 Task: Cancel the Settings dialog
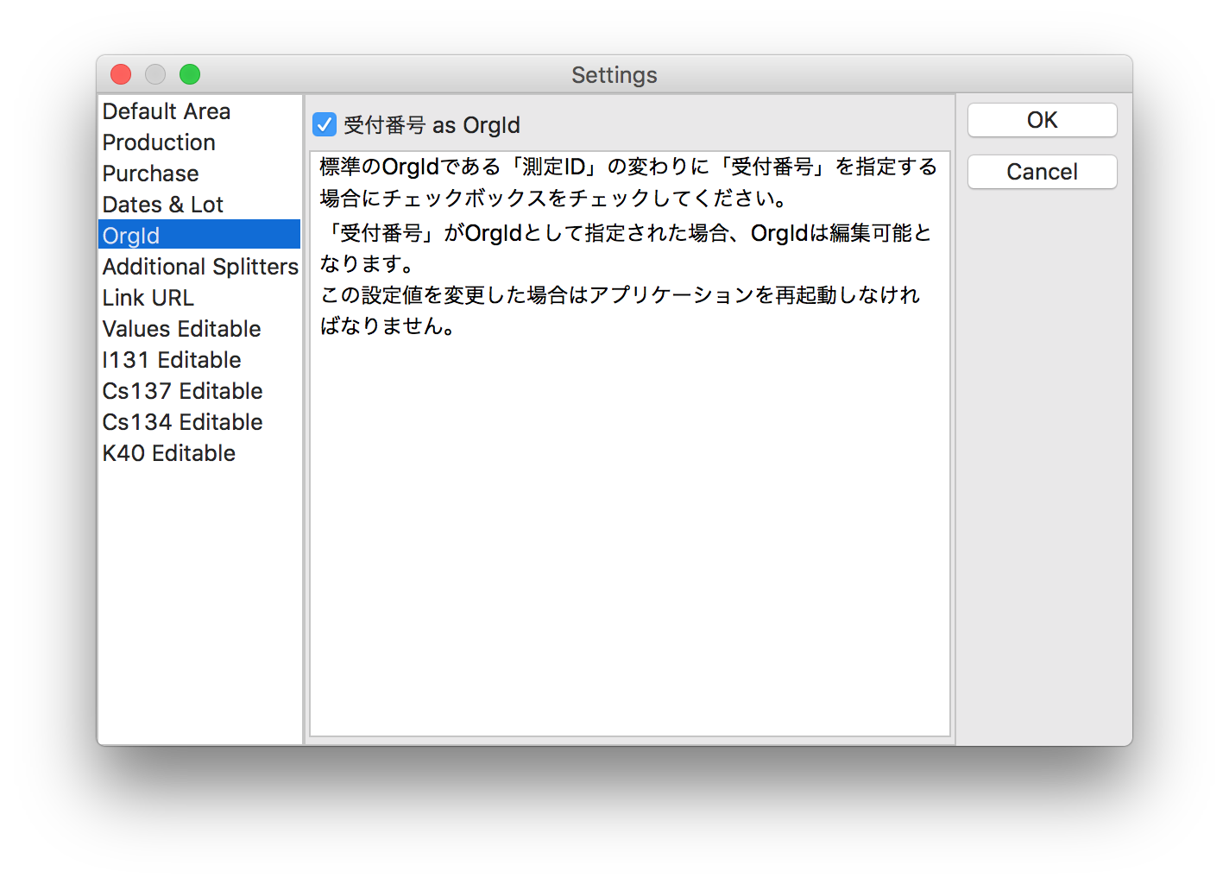click(x=1042, y=172)
